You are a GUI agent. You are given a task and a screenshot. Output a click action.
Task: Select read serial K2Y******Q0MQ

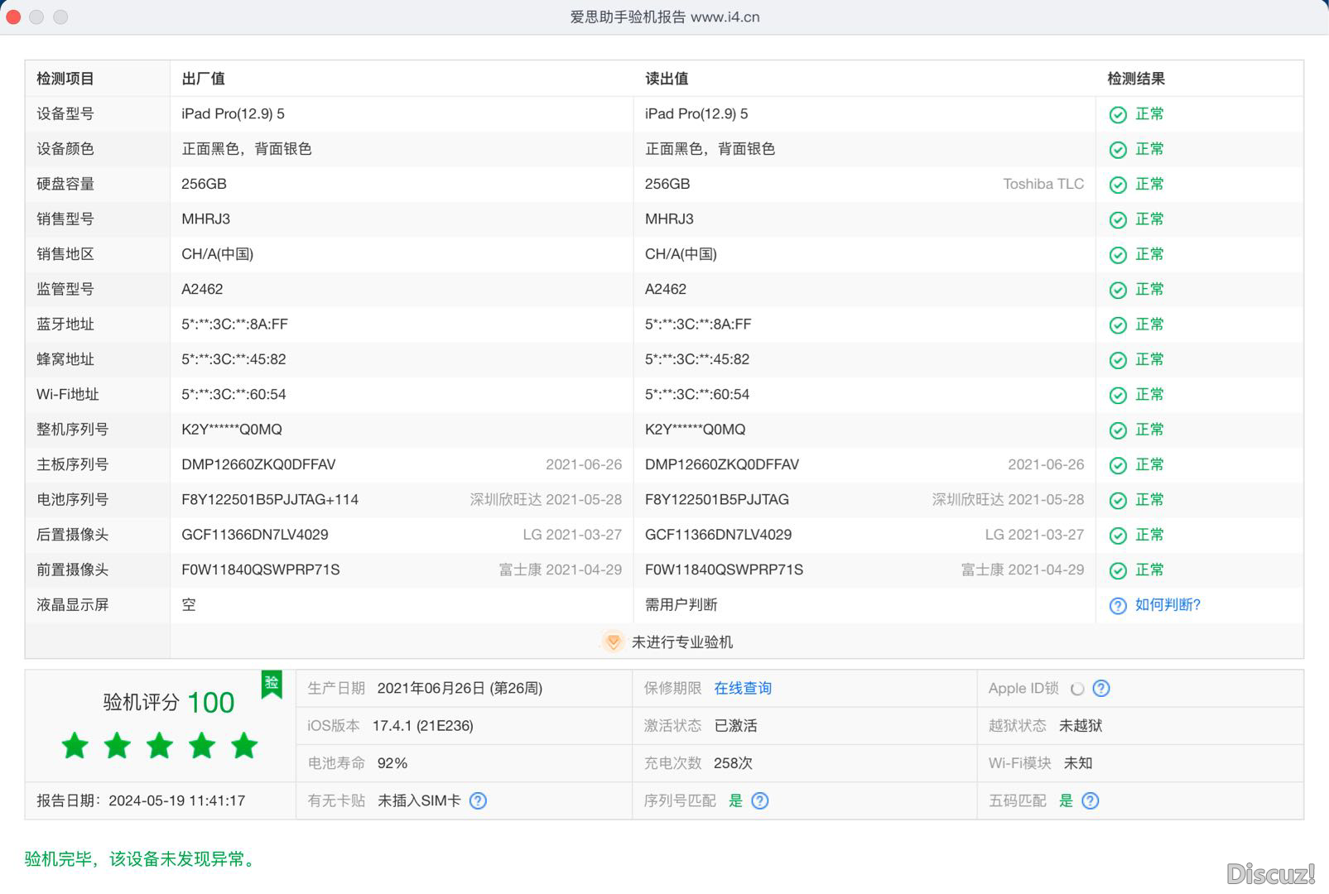696,429
